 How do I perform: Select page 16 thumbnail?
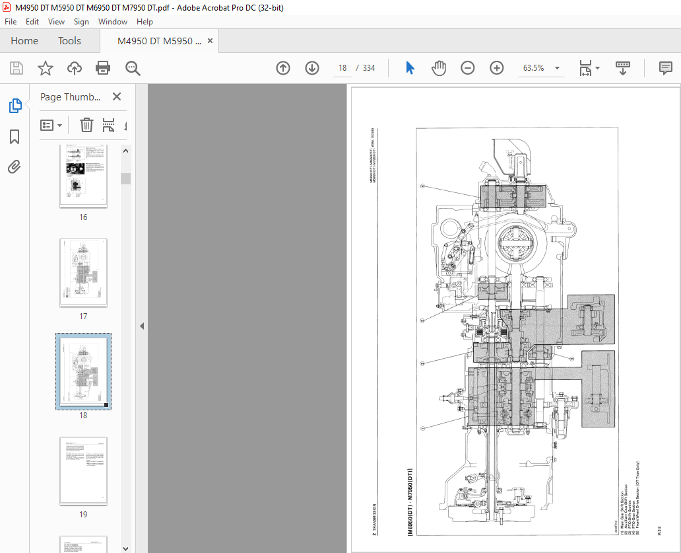83,176
